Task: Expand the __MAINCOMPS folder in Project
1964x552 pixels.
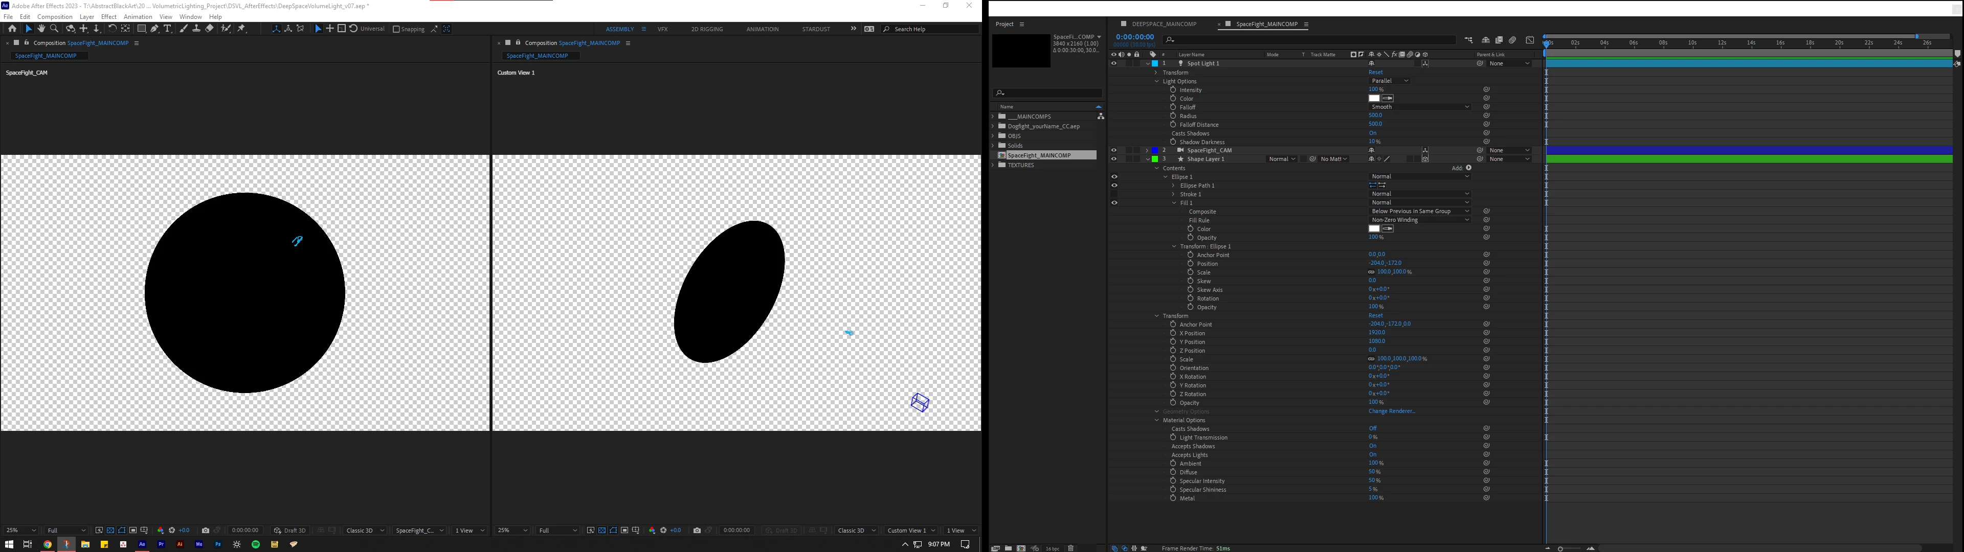Action: pyautogui.click(x=993, y=117)
